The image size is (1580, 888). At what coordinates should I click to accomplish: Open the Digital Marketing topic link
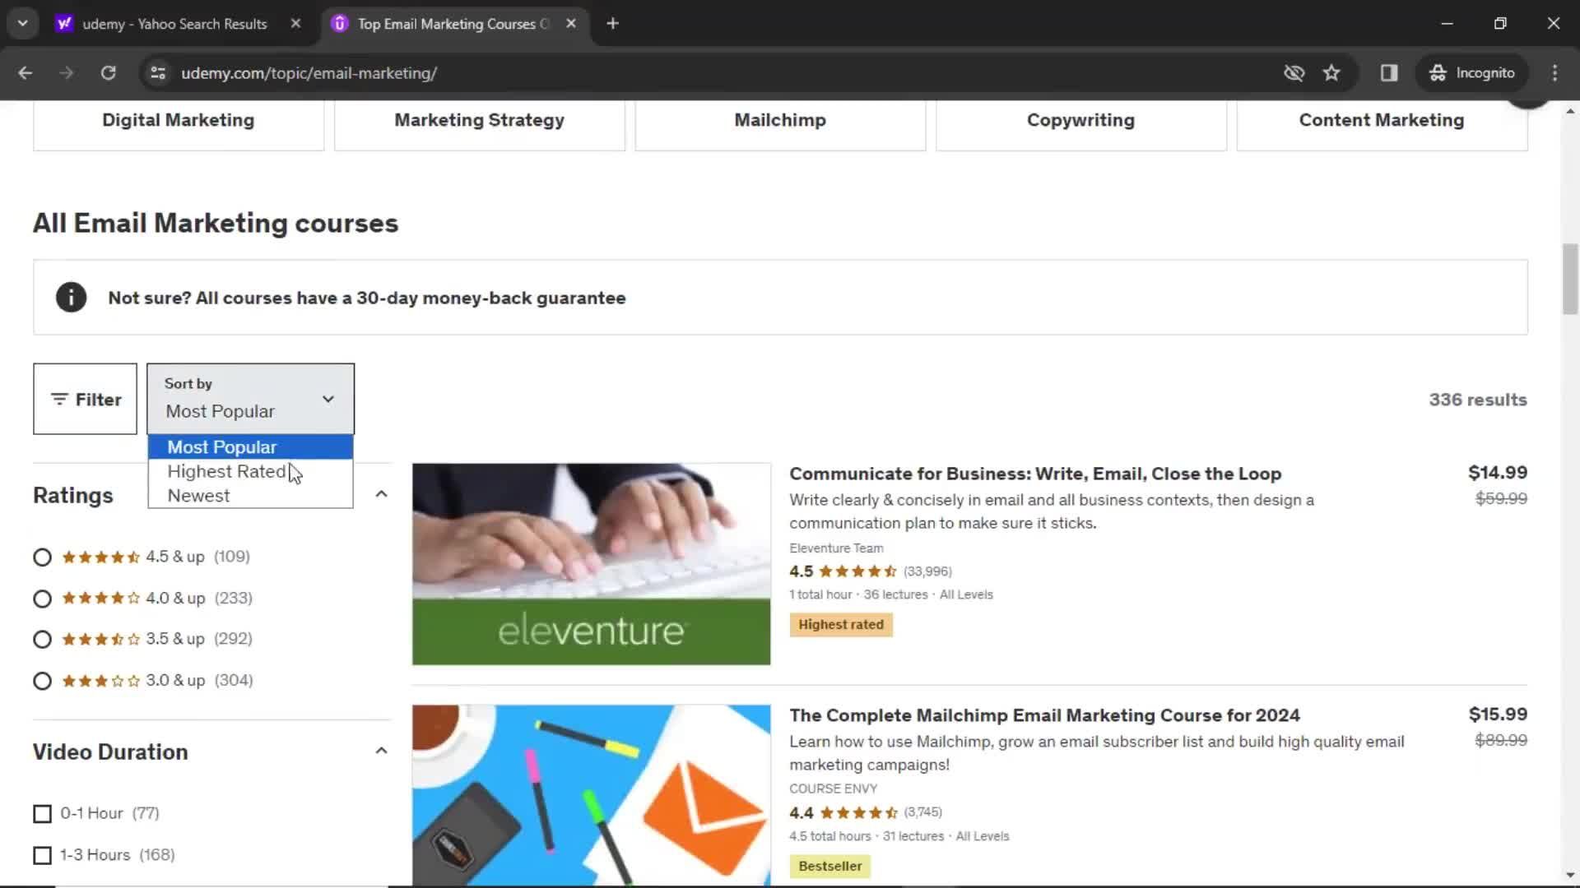coord(178,119)
